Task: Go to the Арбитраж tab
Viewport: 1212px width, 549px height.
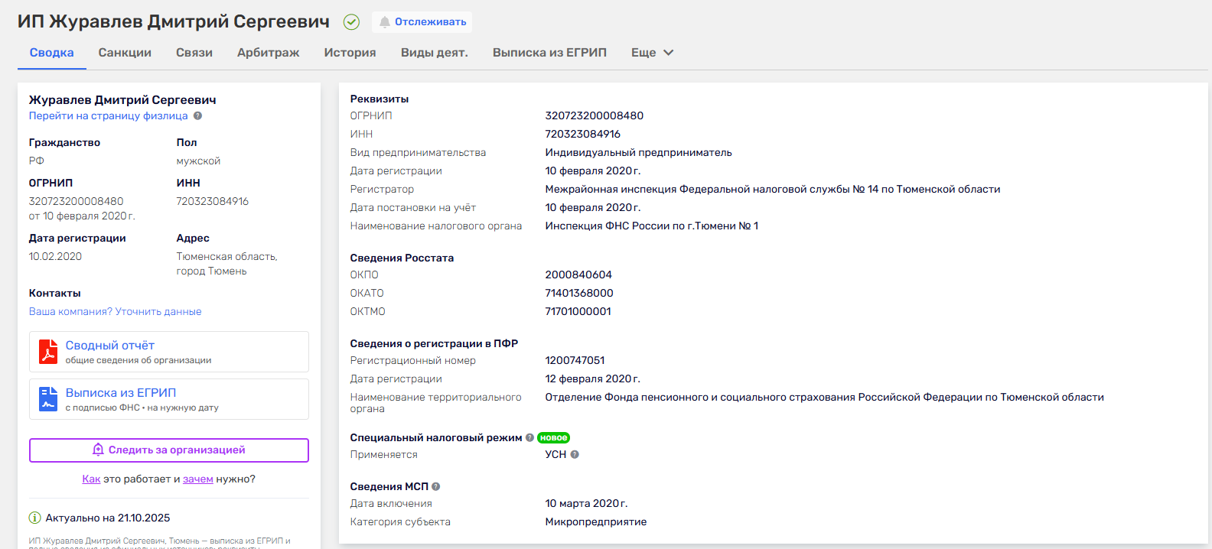Action: [x=268, y=53]
